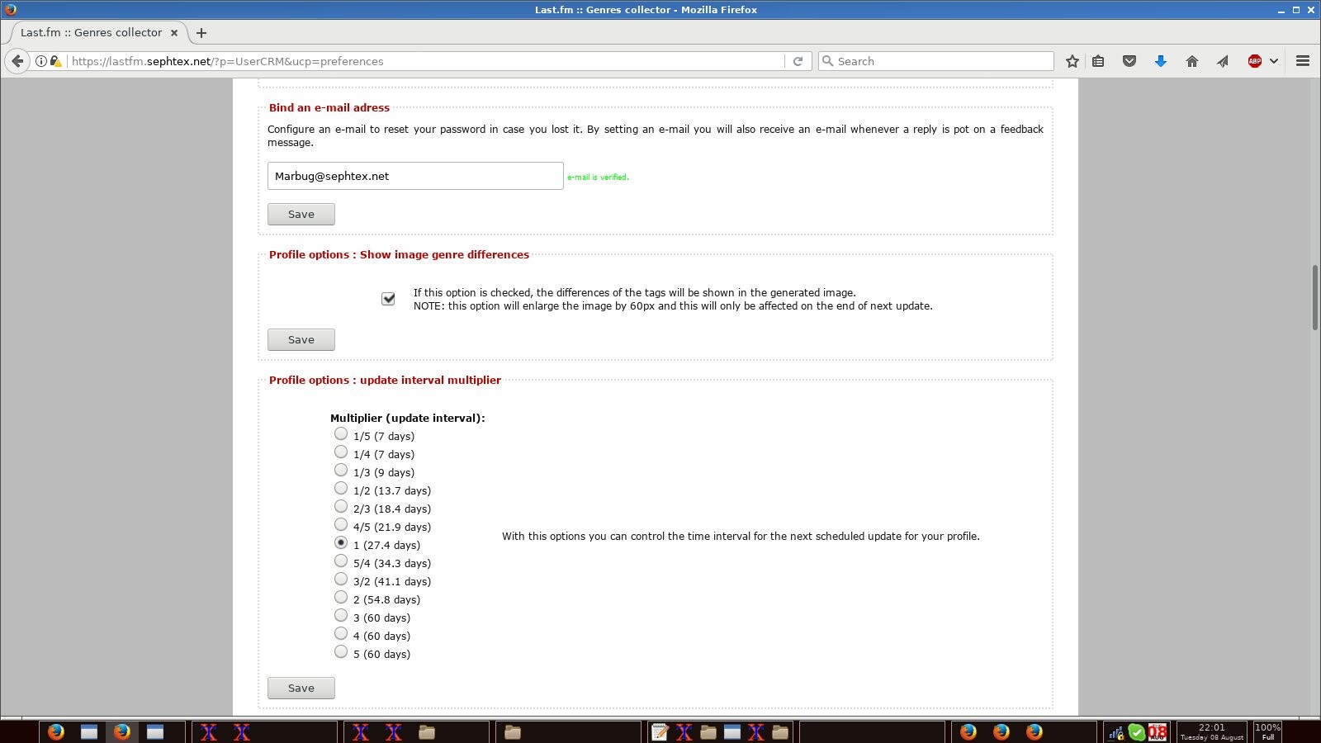Open the Firefox hamburger menu
This screenshot has width=1321, height=743.
pos(1303,61)
